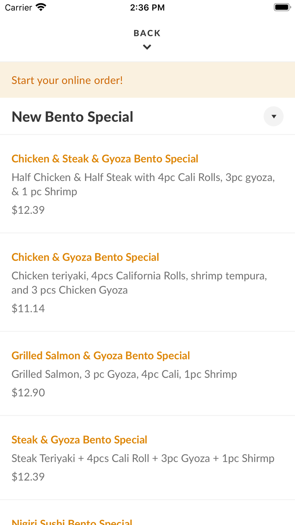Image resolution: width=295 pixels, height=525 pixels.
Task: Tap the $11.14 price of Chicken & Gyoza
Action: point(28,308)
